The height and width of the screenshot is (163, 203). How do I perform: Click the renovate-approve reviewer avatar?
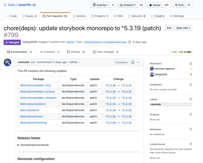[x=152, y=69]
